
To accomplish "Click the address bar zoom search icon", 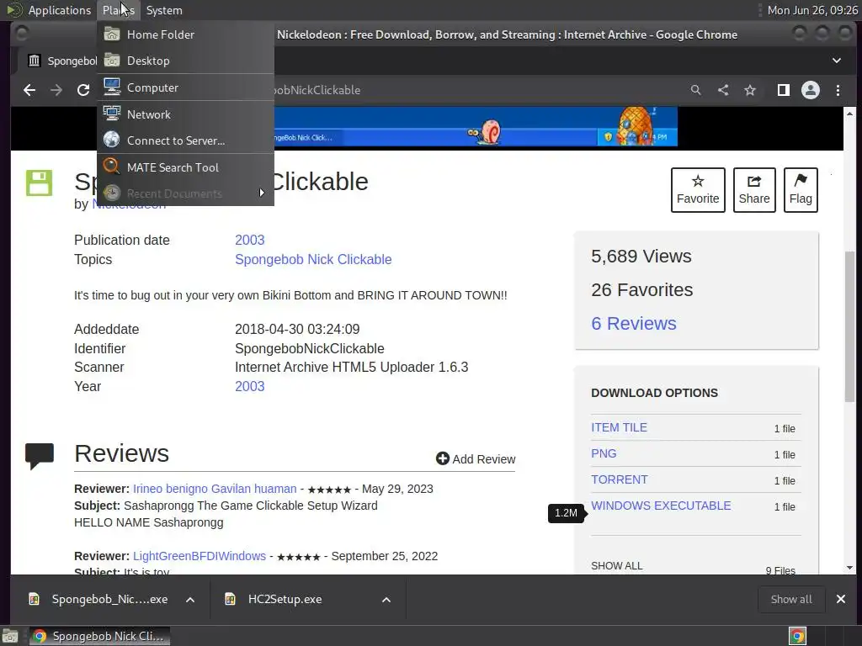I will [695, 89].
